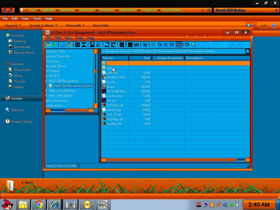280x210 pixels.
Task: Toggle the Explorer preview pane icon
Action: click(264, 25)
